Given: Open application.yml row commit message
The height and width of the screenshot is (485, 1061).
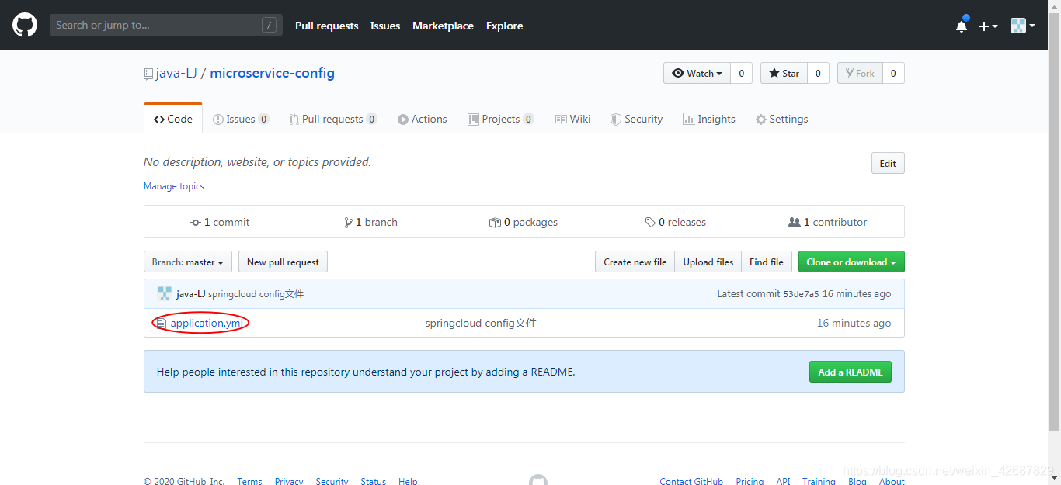Looking at the screenshot, I should pos(481,324).
